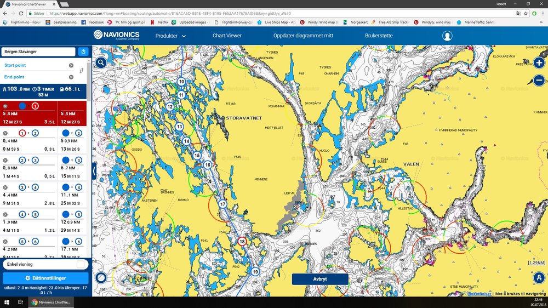Bookmark this page with the star icon
Image resolution: width=548 pixels, height=308 pixels.
[526, 13]
